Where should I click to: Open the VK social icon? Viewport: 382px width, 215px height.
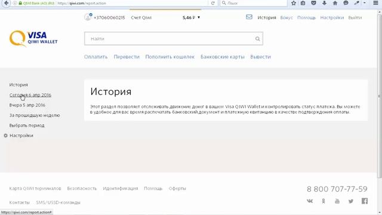[310, 201]
